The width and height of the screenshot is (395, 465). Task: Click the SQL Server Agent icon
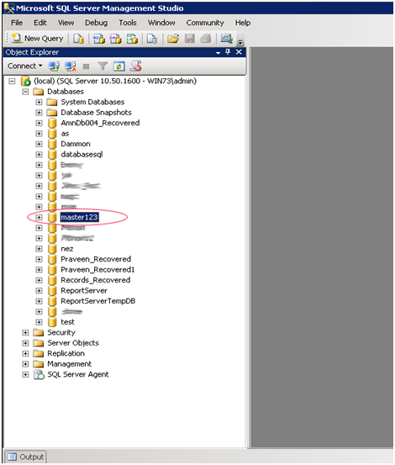pos(39,375)
